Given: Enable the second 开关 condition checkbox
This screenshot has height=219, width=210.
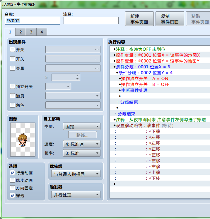Looking at the screenshot, I should point(12,59).
